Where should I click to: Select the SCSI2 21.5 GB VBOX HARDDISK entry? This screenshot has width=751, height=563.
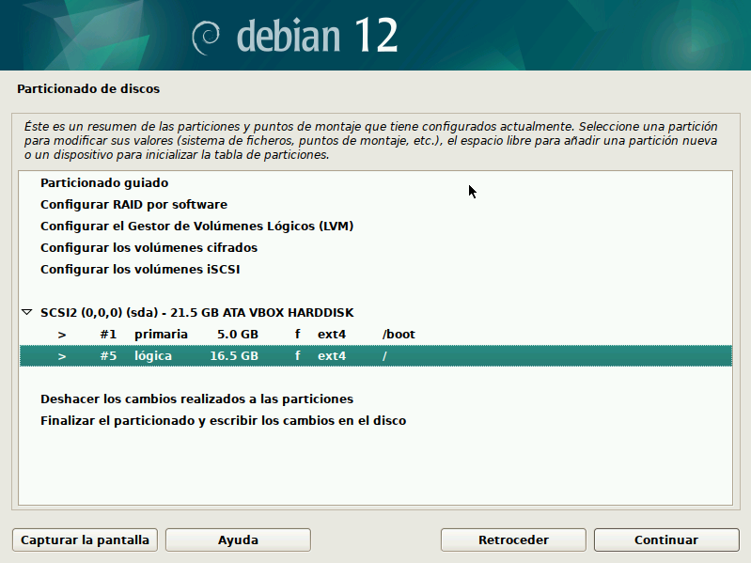tap(196, 312)
